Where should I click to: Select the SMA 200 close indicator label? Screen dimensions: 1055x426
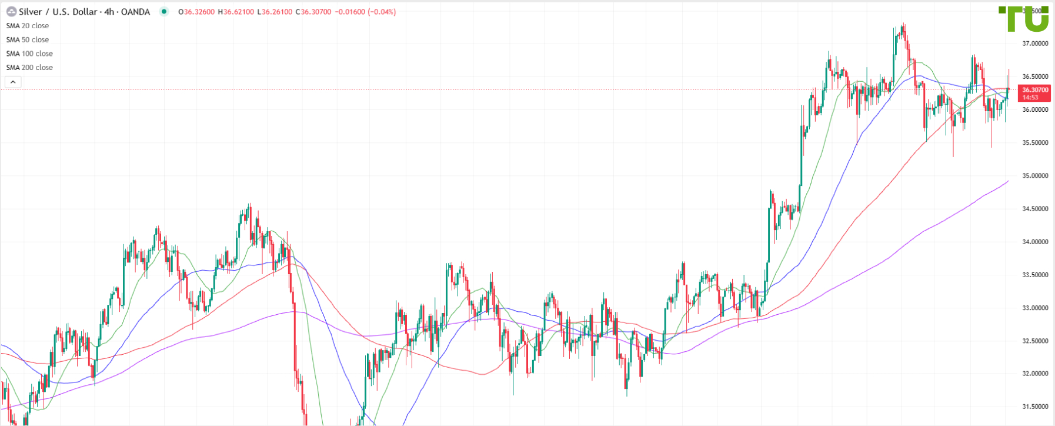(x=29, y=68)
